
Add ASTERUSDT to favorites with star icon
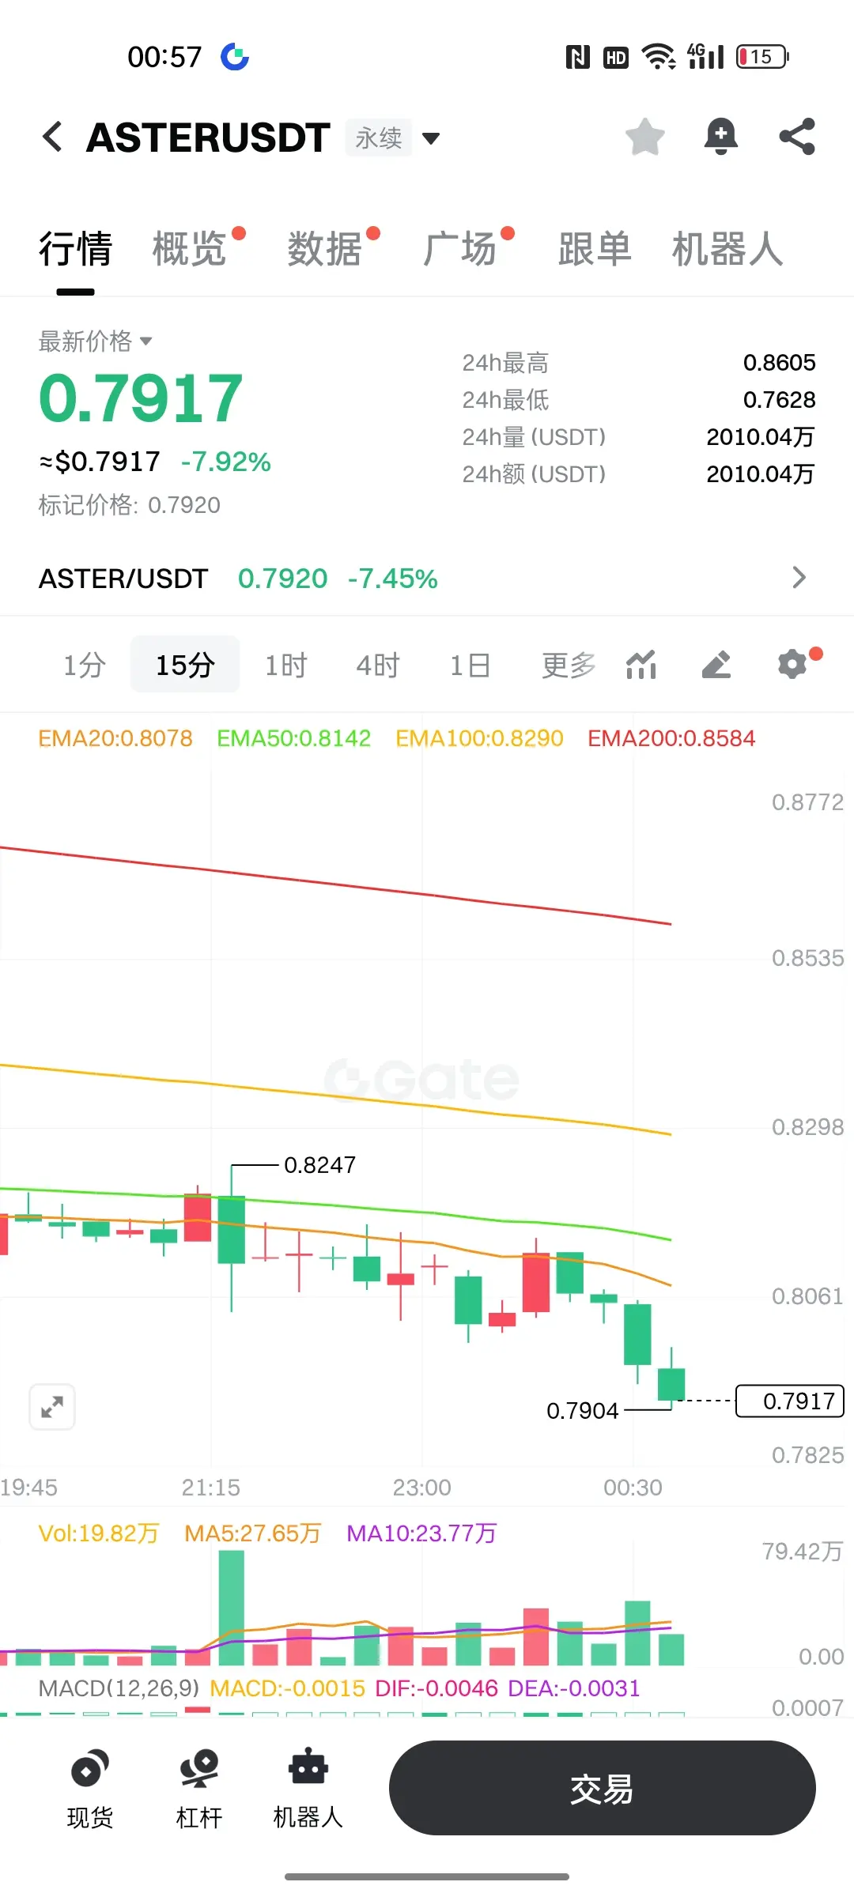coord(644,137)
